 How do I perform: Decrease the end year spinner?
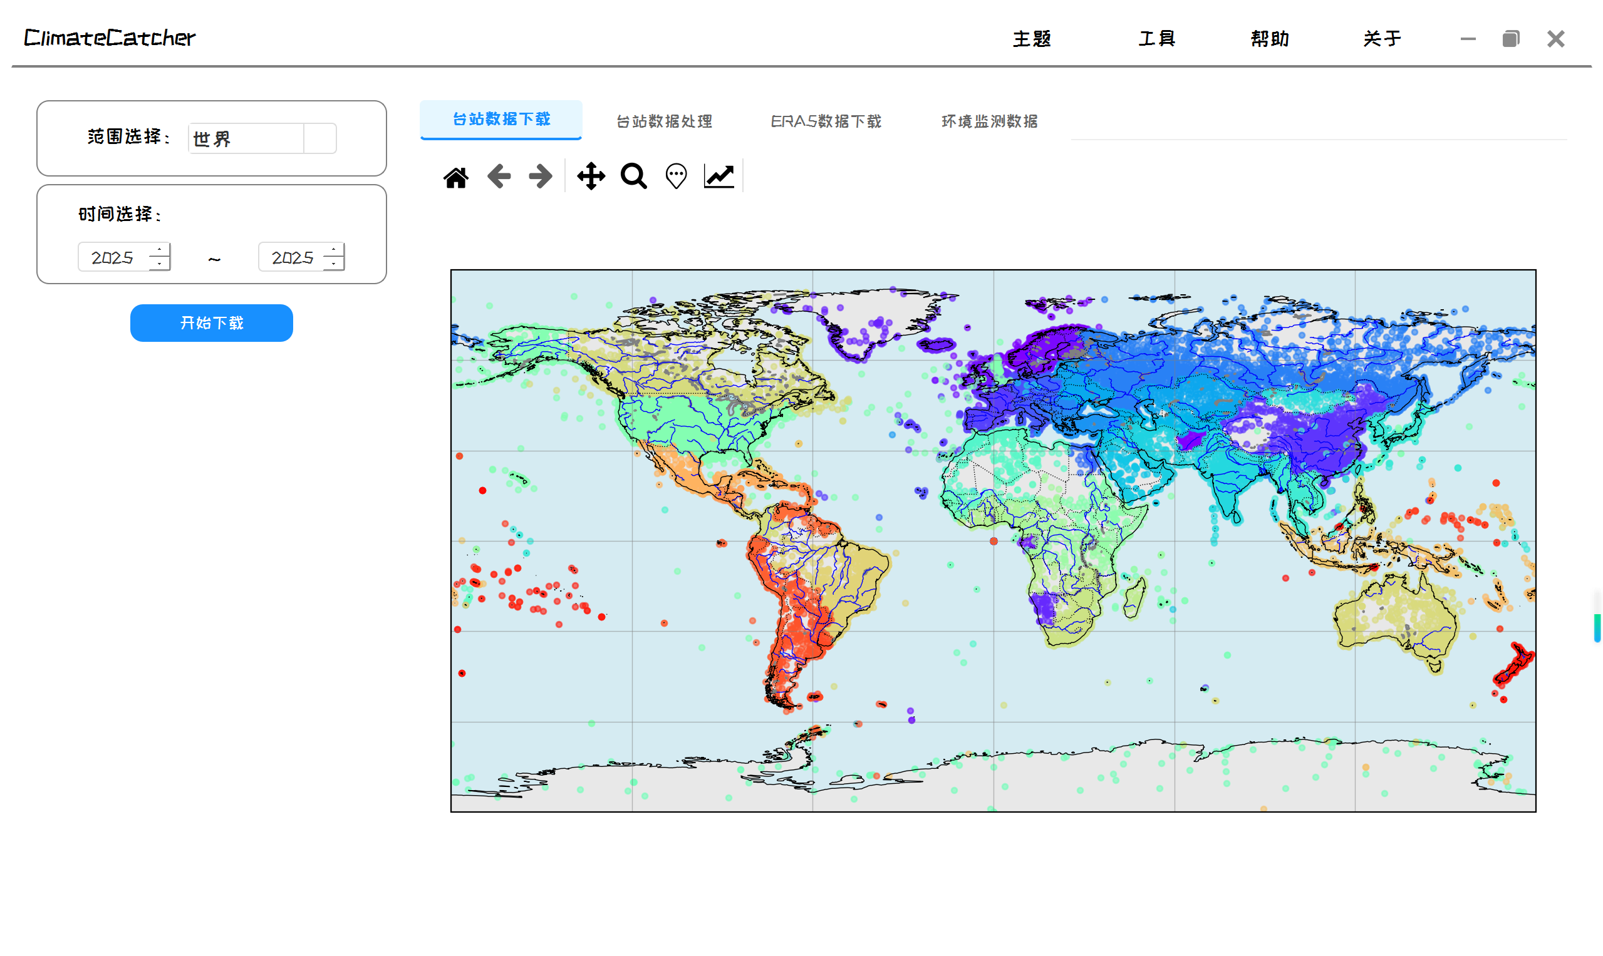tap(333, 264)
